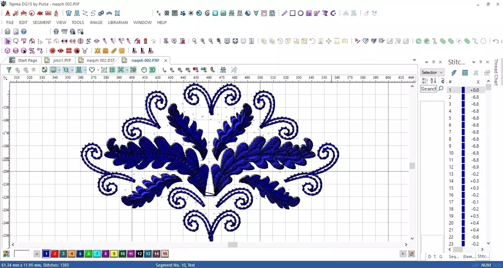Click the green filter funnel icon

9,70
